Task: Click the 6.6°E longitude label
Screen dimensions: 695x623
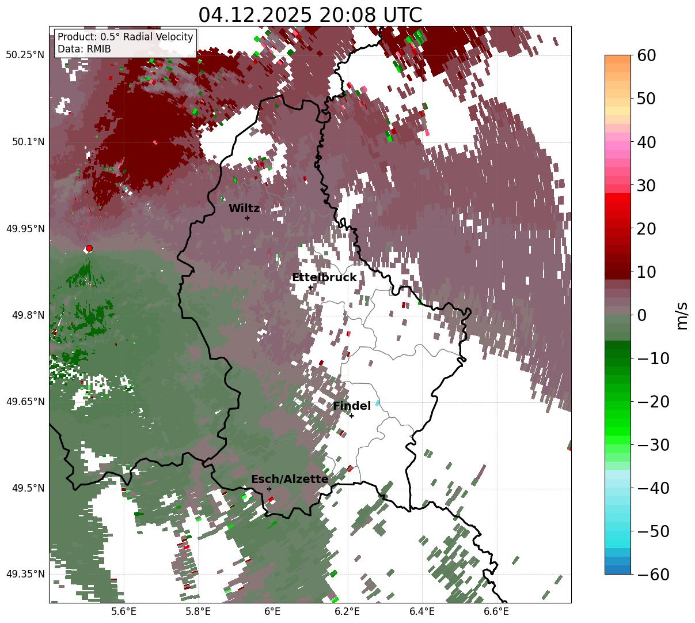Action: 496,611
